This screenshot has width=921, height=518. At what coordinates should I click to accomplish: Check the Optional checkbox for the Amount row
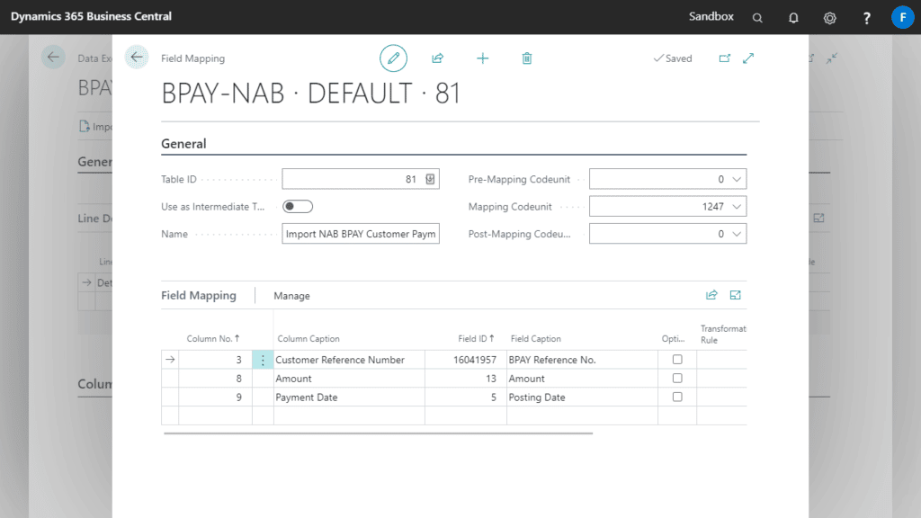(x=679, y=378)
